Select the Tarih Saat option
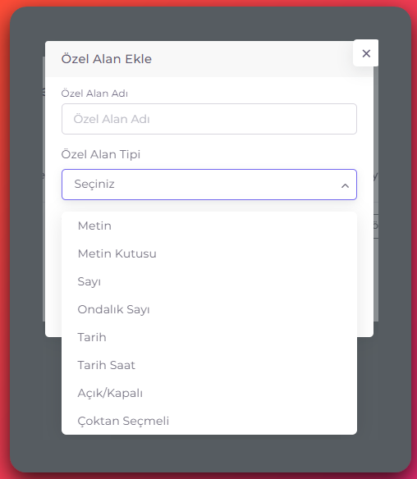This screenshot has width=417, height=479. click(x=209, y=365)
